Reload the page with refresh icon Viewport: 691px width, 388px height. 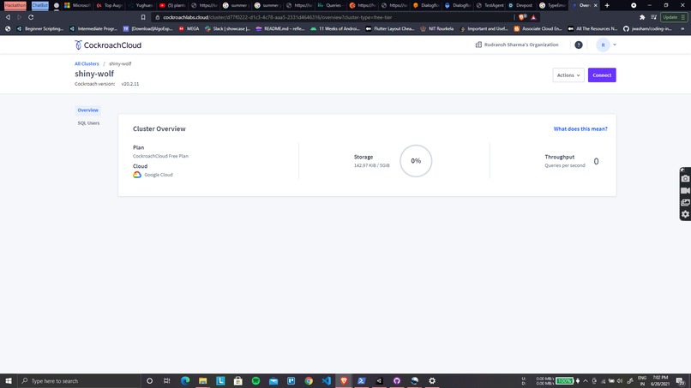point(31,17)
